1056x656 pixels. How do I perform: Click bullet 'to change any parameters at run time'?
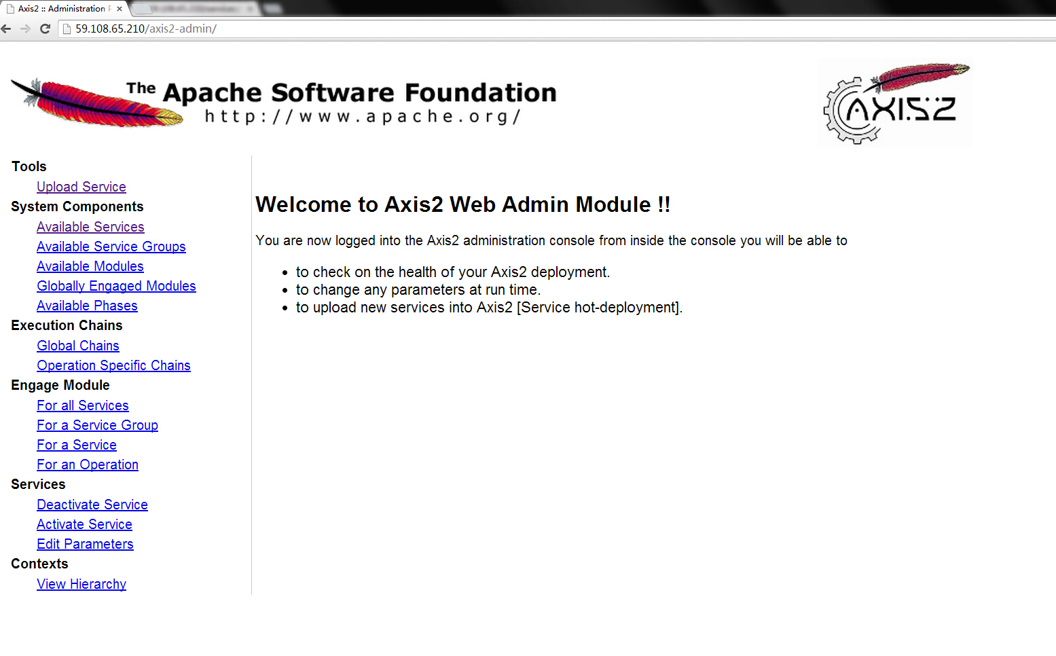[x=418, y=289]
